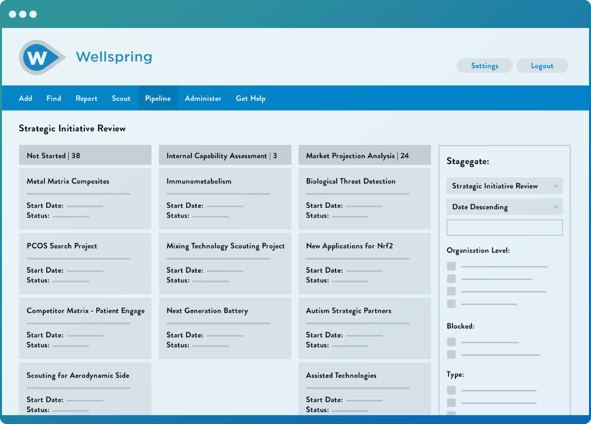Open the Date Descending sort dropdown
This screenshot has height=424, width=591.
(x=504, y=207)
